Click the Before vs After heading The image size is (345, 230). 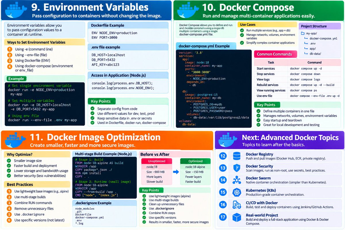pos(155,154)
